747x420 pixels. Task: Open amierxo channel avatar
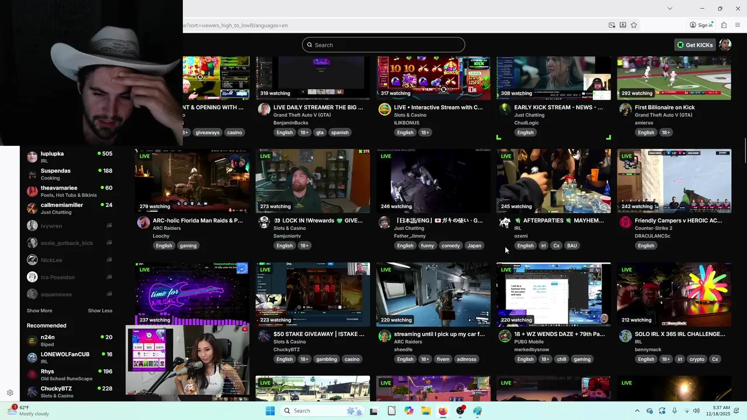pos(625,109)
